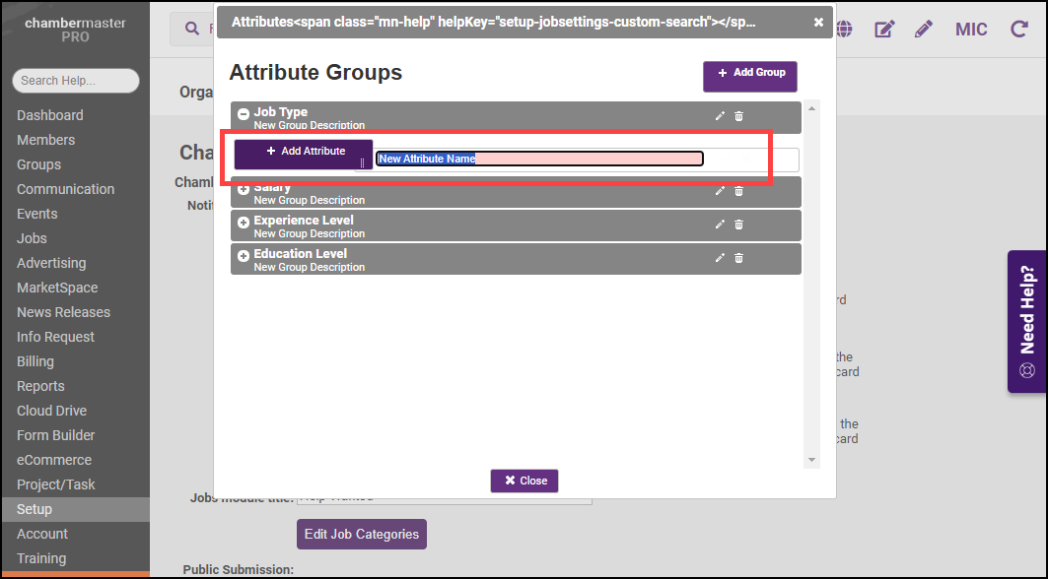Click the Add Group button
The height and width of the screenshot is (579, 1048).
click(749, 73)
